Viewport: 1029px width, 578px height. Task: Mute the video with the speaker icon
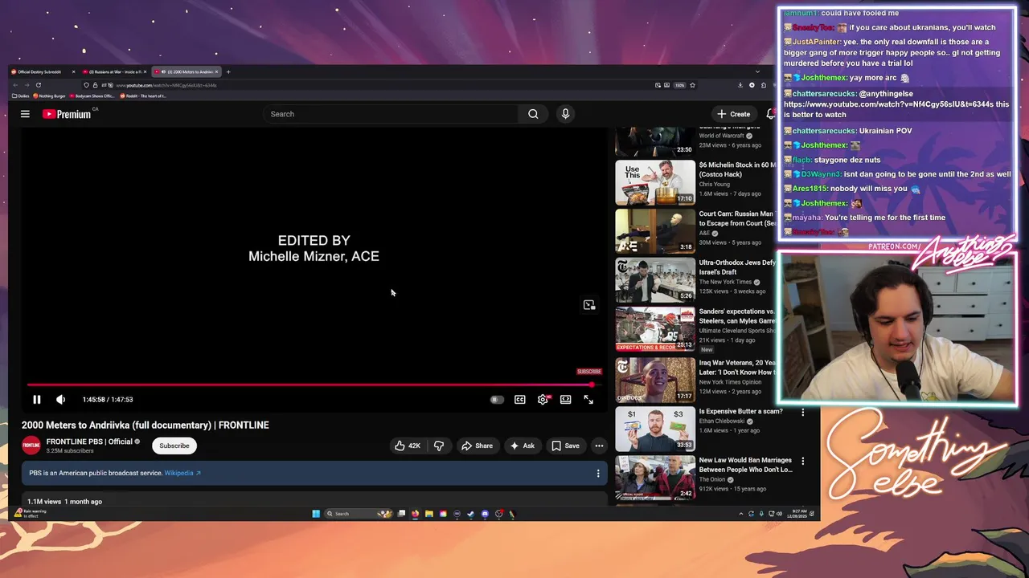point(60,399)
